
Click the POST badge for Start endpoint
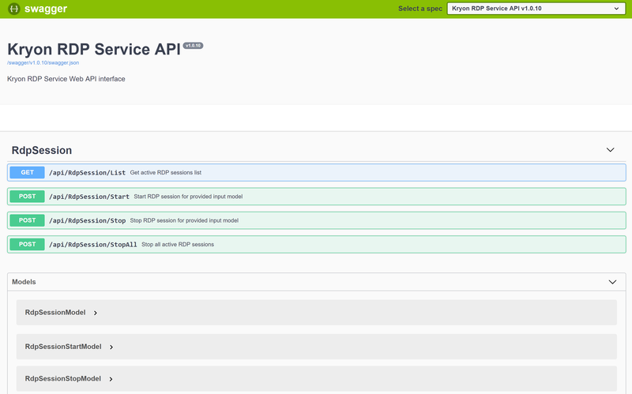click(x=27, y=196)
